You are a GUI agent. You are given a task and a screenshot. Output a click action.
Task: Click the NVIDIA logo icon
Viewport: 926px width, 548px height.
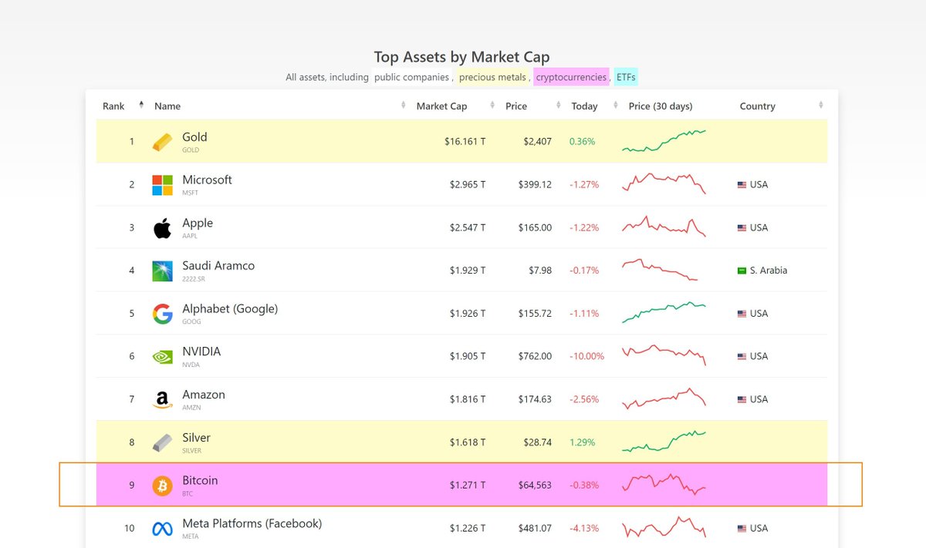pos(162,357)
